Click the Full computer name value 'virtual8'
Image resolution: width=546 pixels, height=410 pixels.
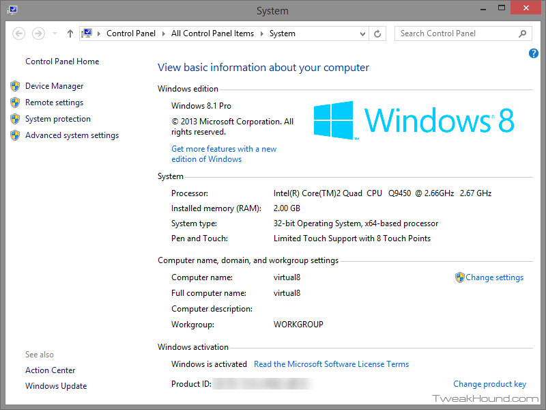tap(287, 293)
